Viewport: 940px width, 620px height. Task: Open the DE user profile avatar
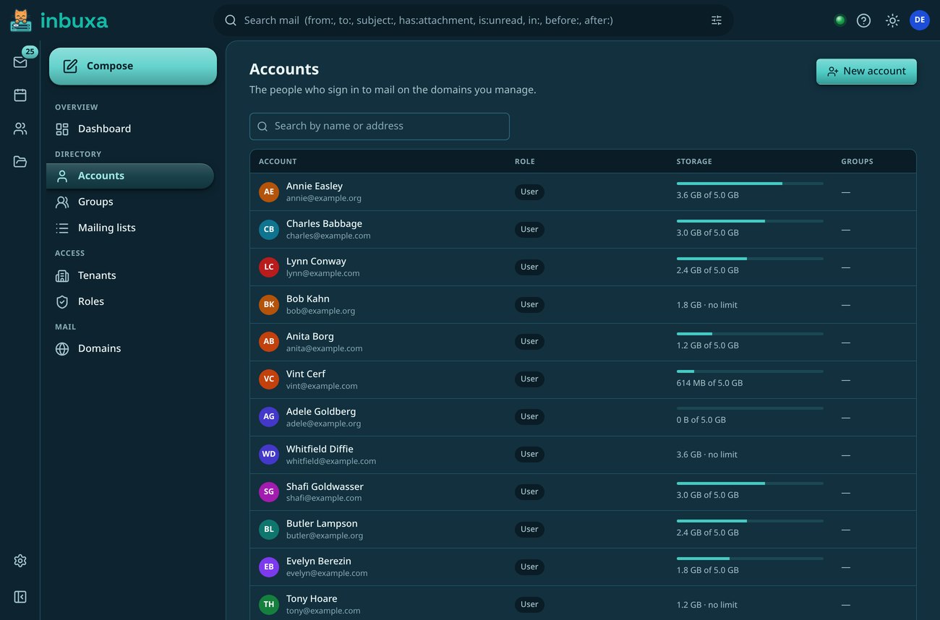(x=920, y=20)
